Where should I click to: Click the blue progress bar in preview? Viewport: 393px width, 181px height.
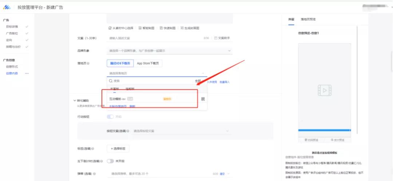click(324, 130)
